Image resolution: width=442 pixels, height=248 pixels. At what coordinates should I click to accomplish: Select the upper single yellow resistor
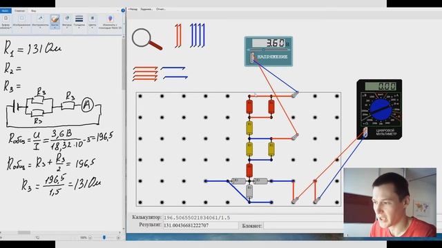(249, 128)
